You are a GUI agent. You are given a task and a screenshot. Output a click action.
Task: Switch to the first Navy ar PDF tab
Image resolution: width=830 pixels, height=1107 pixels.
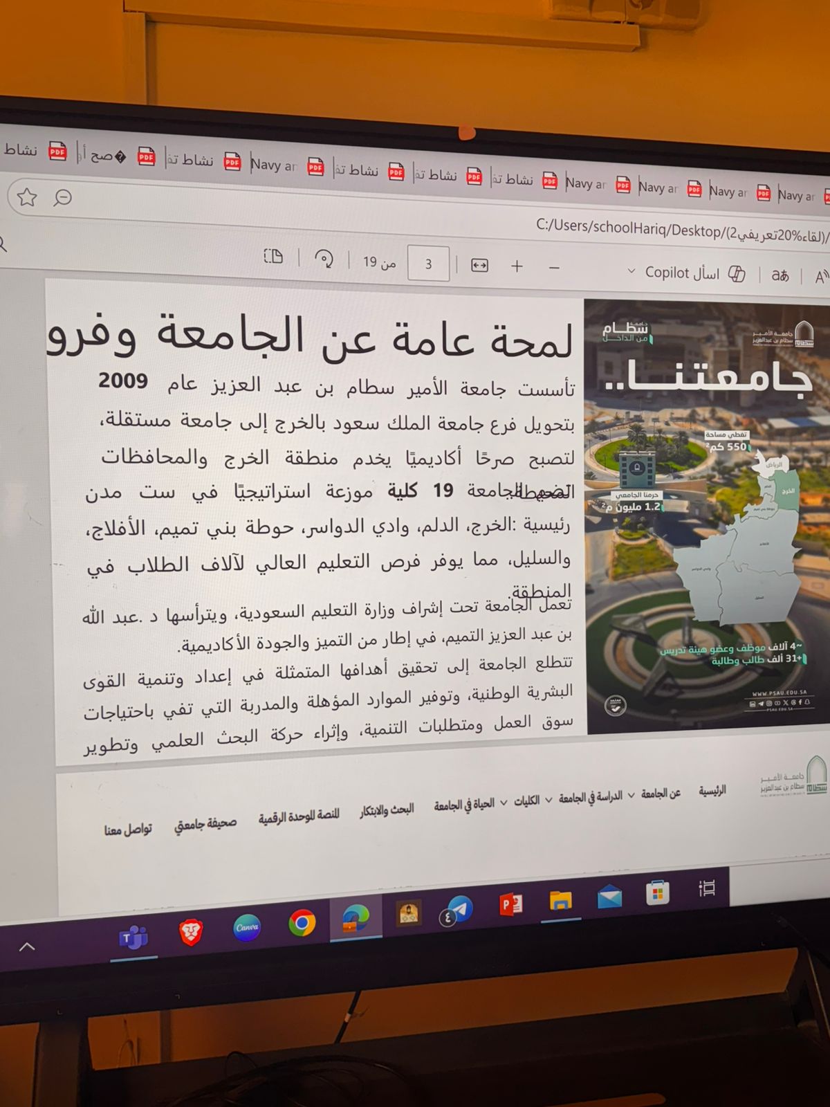coord(273,165)
